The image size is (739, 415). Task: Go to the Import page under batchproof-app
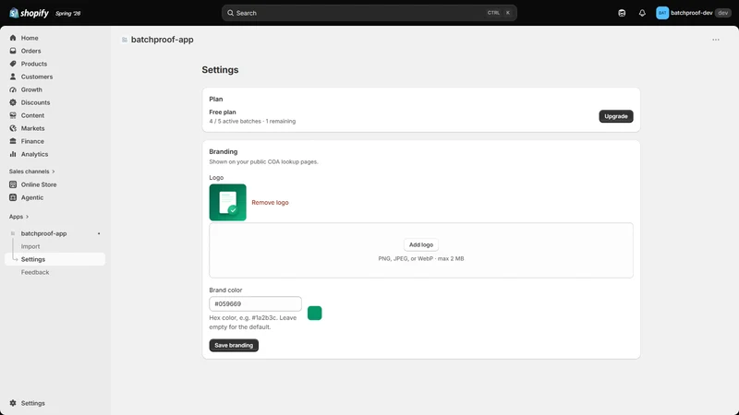(30, 246)
